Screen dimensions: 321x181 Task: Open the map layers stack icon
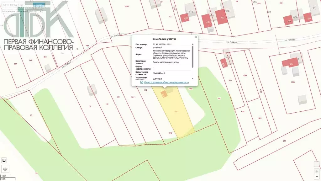click(5, 169)
